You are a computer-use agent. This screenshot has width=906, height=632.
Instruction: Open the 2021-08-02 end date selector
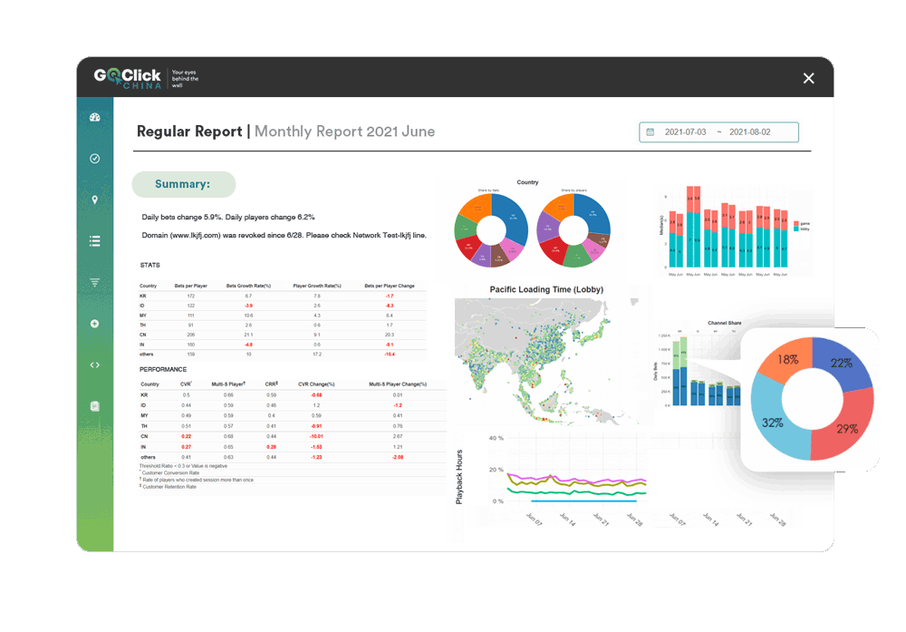click(x=750, y=131)
